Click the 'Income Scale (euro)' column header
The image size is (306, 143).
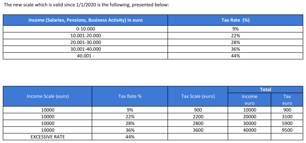(48, 96)
